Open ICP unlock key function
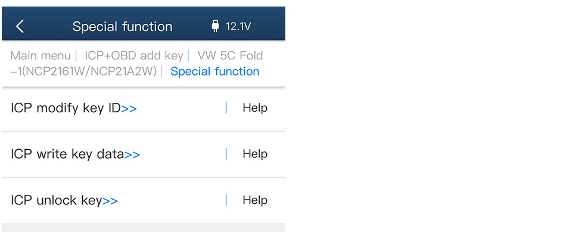Image resolution: width=588 pixels, height=246 pixels. (x=56, y=201)
